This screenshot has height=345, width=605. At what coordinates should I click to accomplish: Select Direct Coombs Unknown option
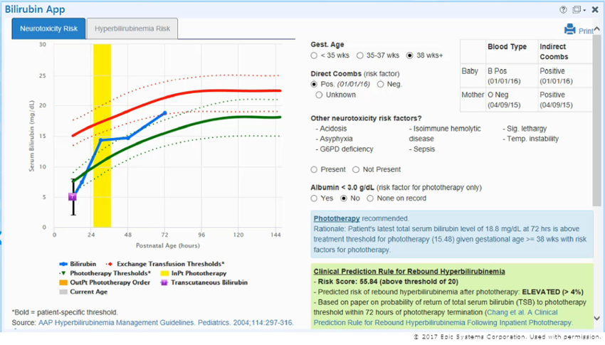[319, 95]
